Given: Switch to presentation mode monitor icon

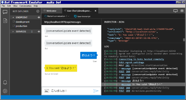Looking at the screenshot, I should 175,11.
